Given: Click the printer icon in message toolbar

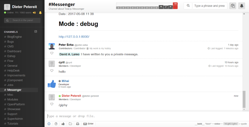Looking at the screenshot, I should click(x=78, y=124).
